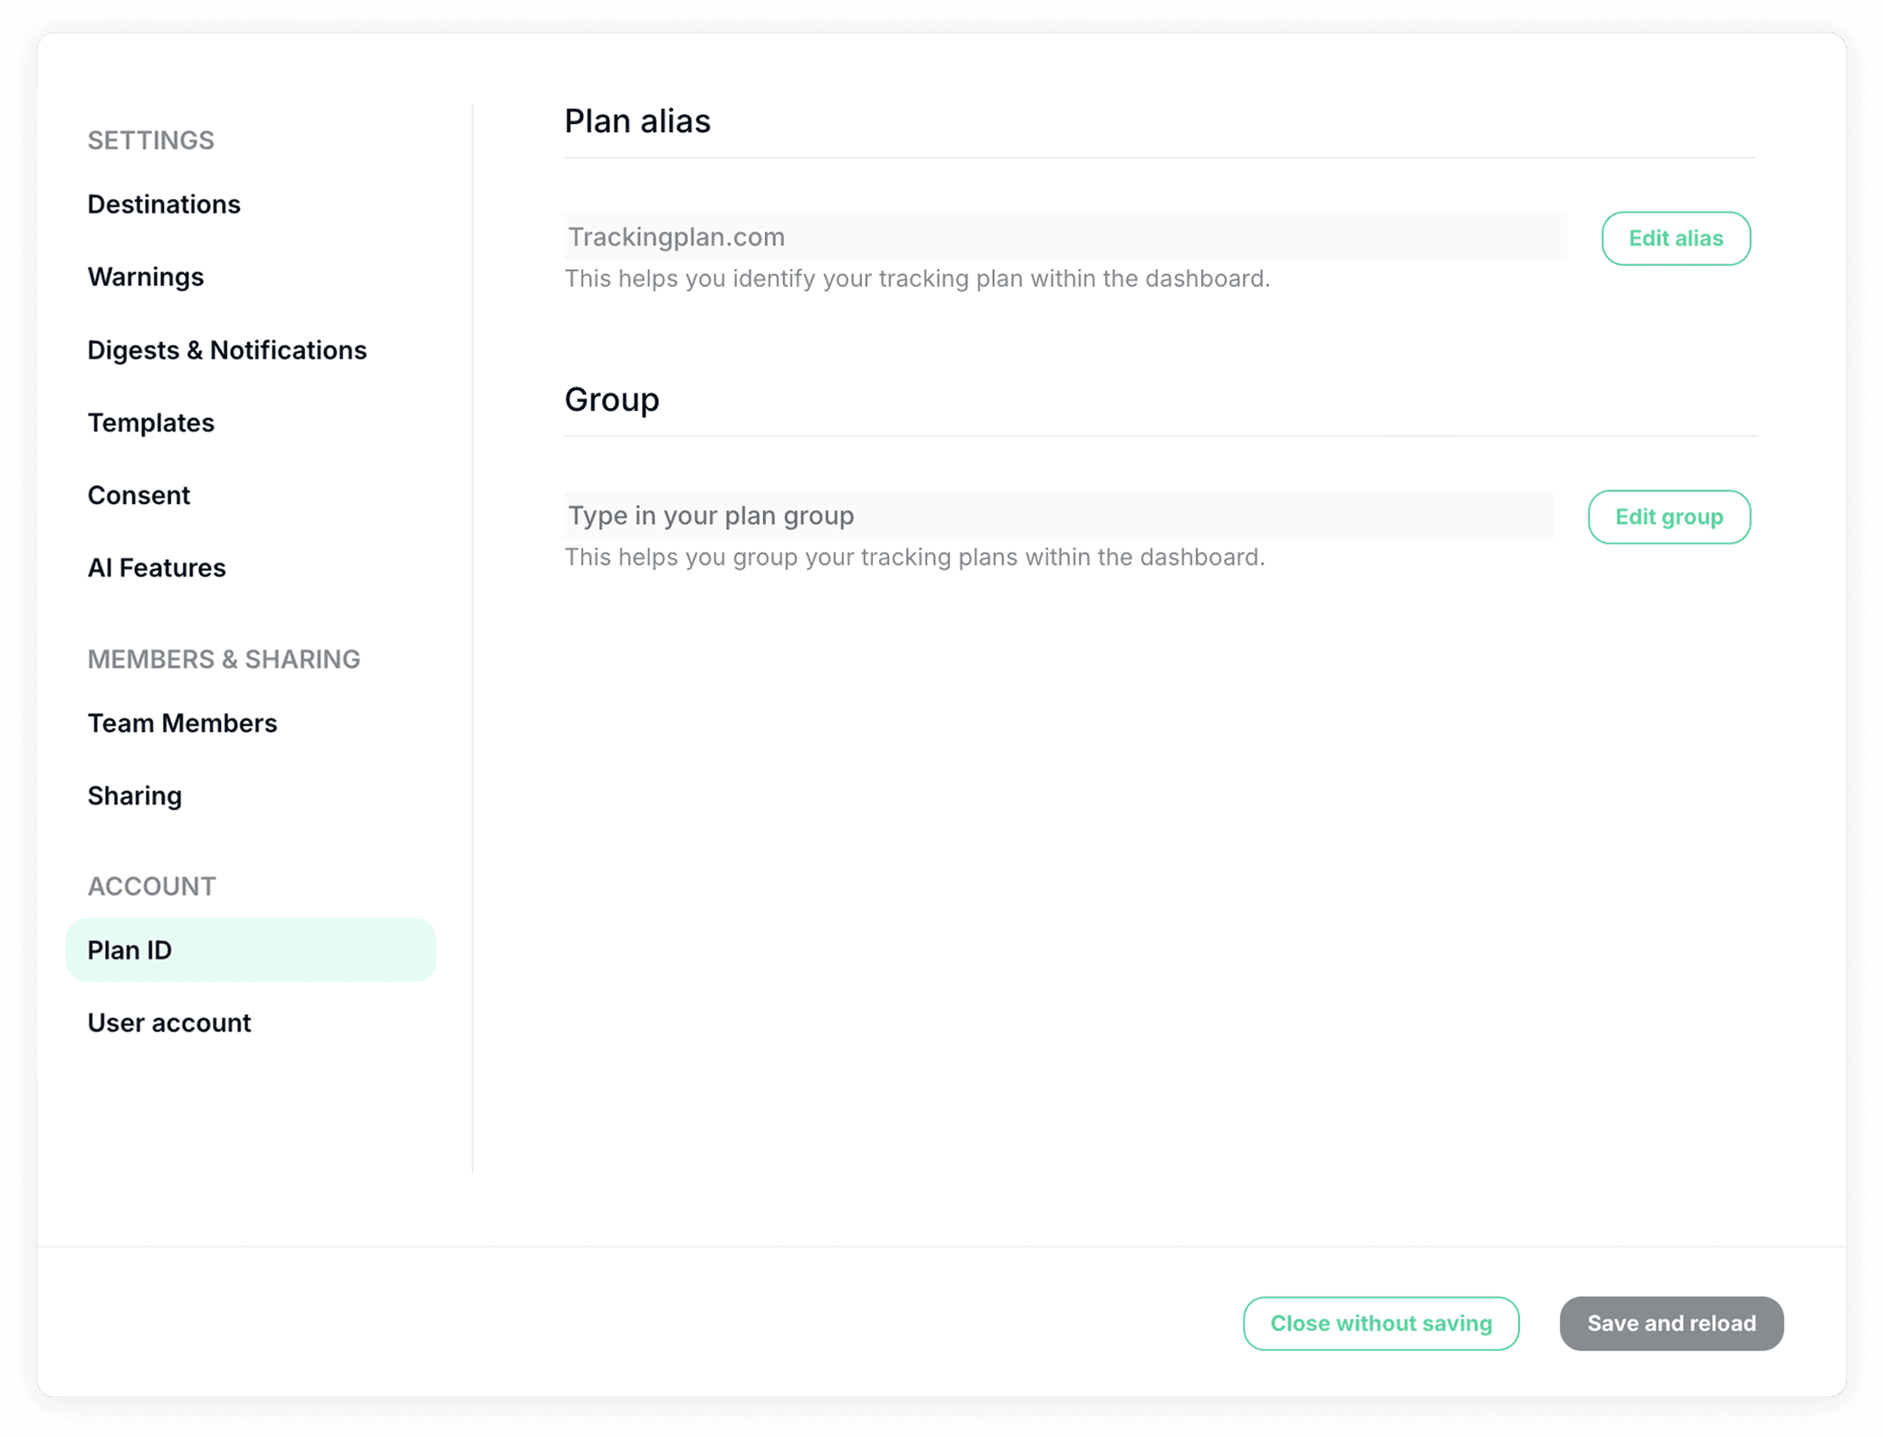Select the Plan ID sidebar item
The width and height of the screenshot is (1883, 1437).
click(x=251, y=950)
